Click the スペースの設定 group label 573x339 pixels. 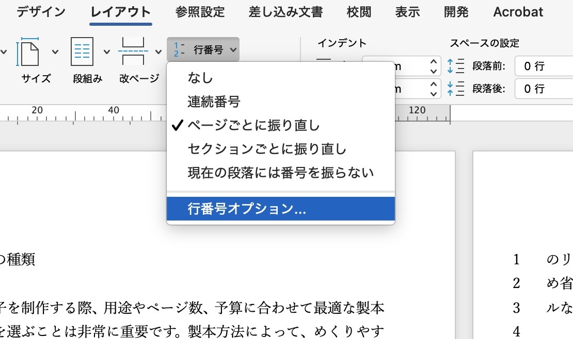pos(484,43)
